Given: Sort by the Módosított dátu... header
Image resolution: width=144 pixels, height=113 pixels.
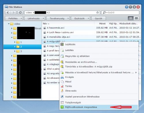Looking at the screenshot, I should tap(130, 24).
